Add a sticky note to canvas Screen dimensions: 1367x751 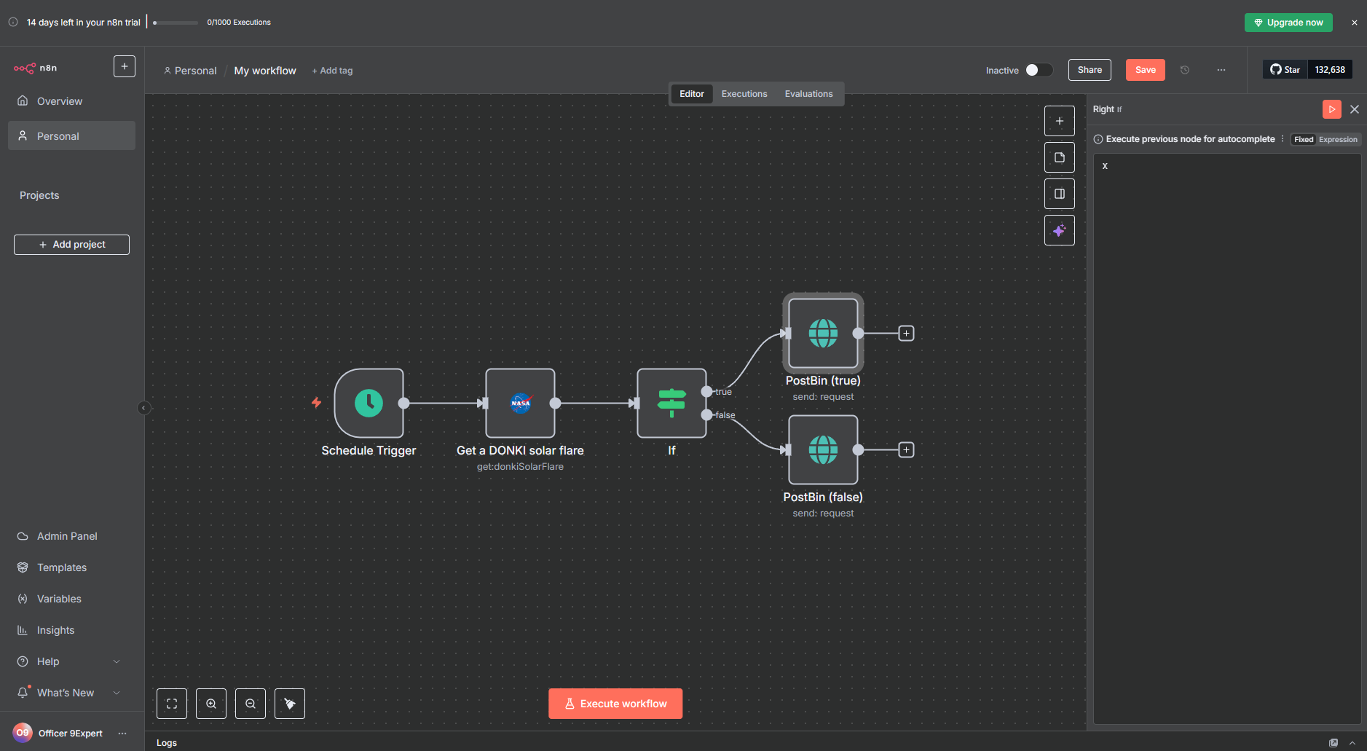(x=1059, y=157)
